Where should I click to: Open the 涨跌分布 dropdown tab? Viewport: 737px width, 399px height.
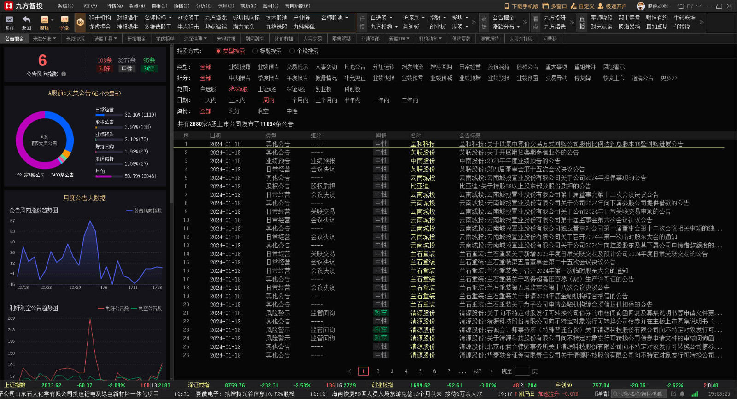click(x=44, y=39)
